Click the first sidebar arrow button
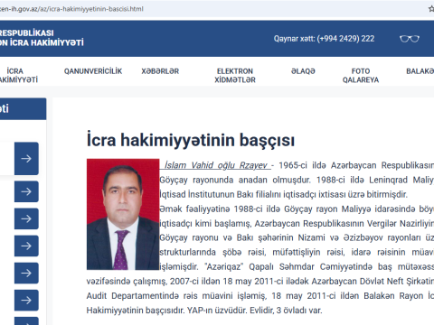The width and height of the screenshot is (434, 325). 26,159
